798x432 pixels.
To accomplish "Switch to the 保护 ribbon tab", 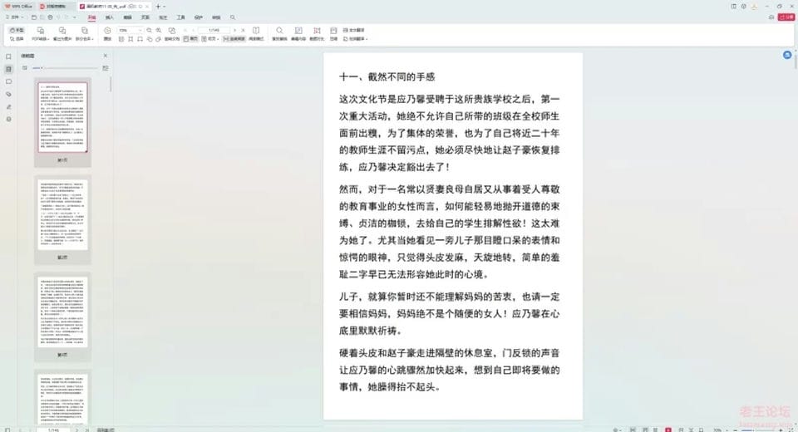I will click(199, 17).
